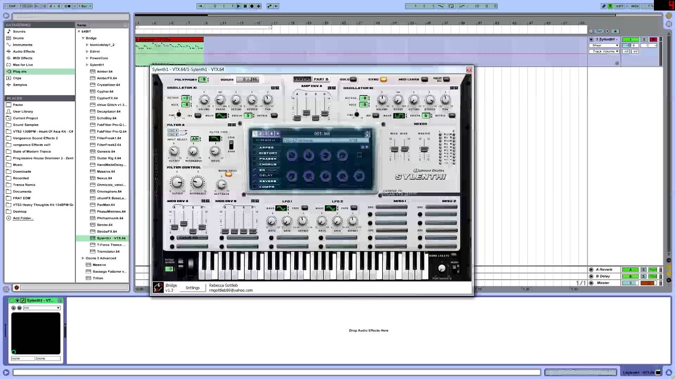This screenshot has height=379, width=675.
Task: Click the Record button in the transport bar
Action: (x=252, y=6)
